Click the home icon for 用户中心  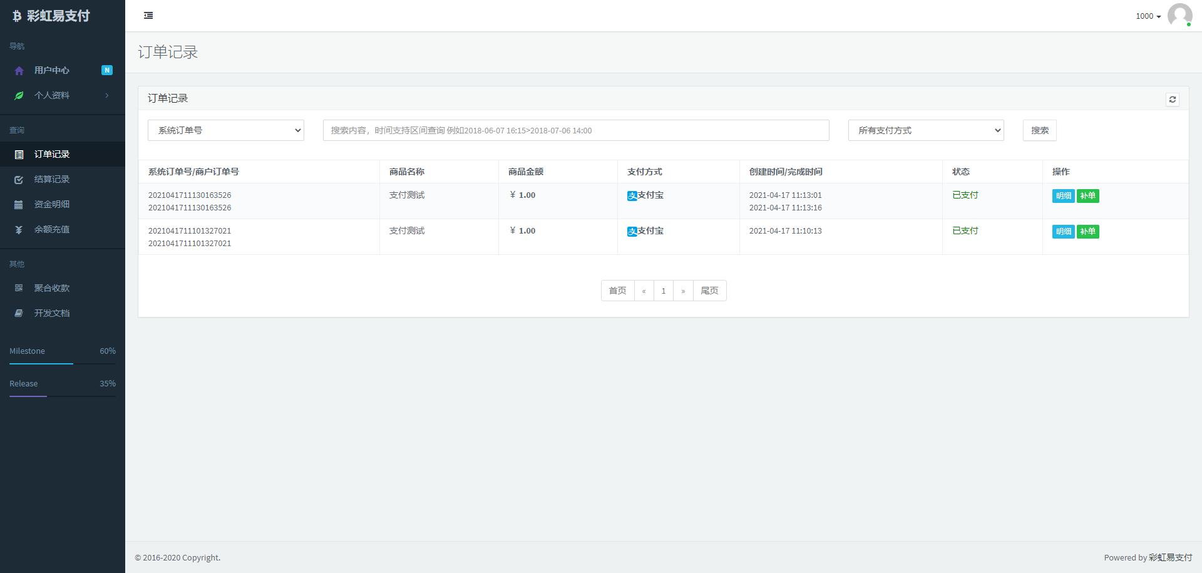(x=19, y=71)
